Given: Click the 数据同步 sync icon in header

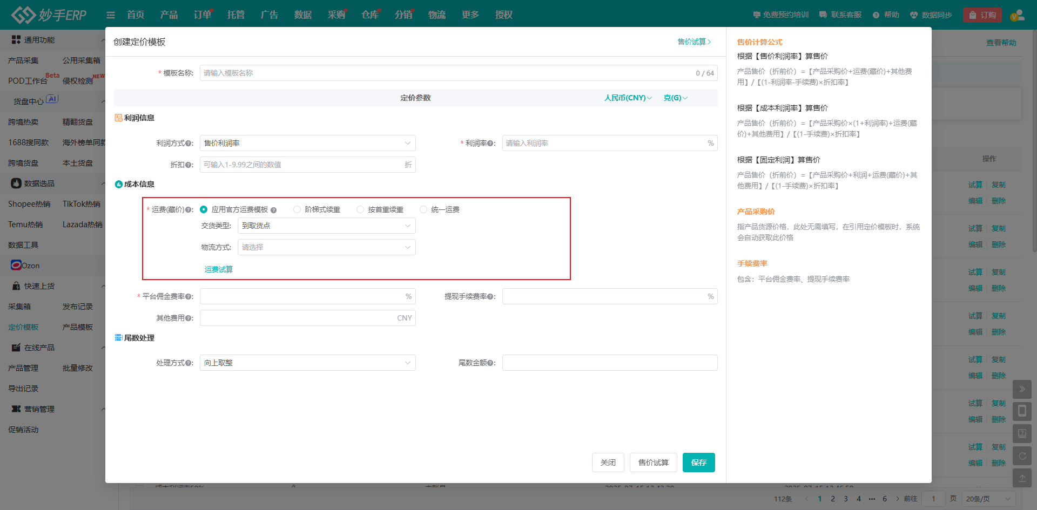Looking at the screenshot, I should 914,15.
